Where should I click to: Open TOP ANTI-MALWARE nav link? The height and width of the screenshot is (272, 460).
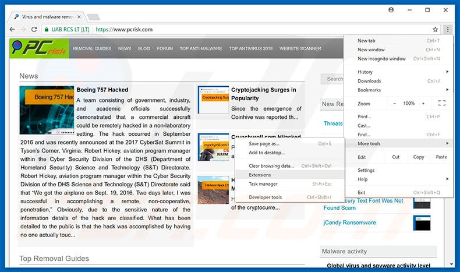point(201,48)
